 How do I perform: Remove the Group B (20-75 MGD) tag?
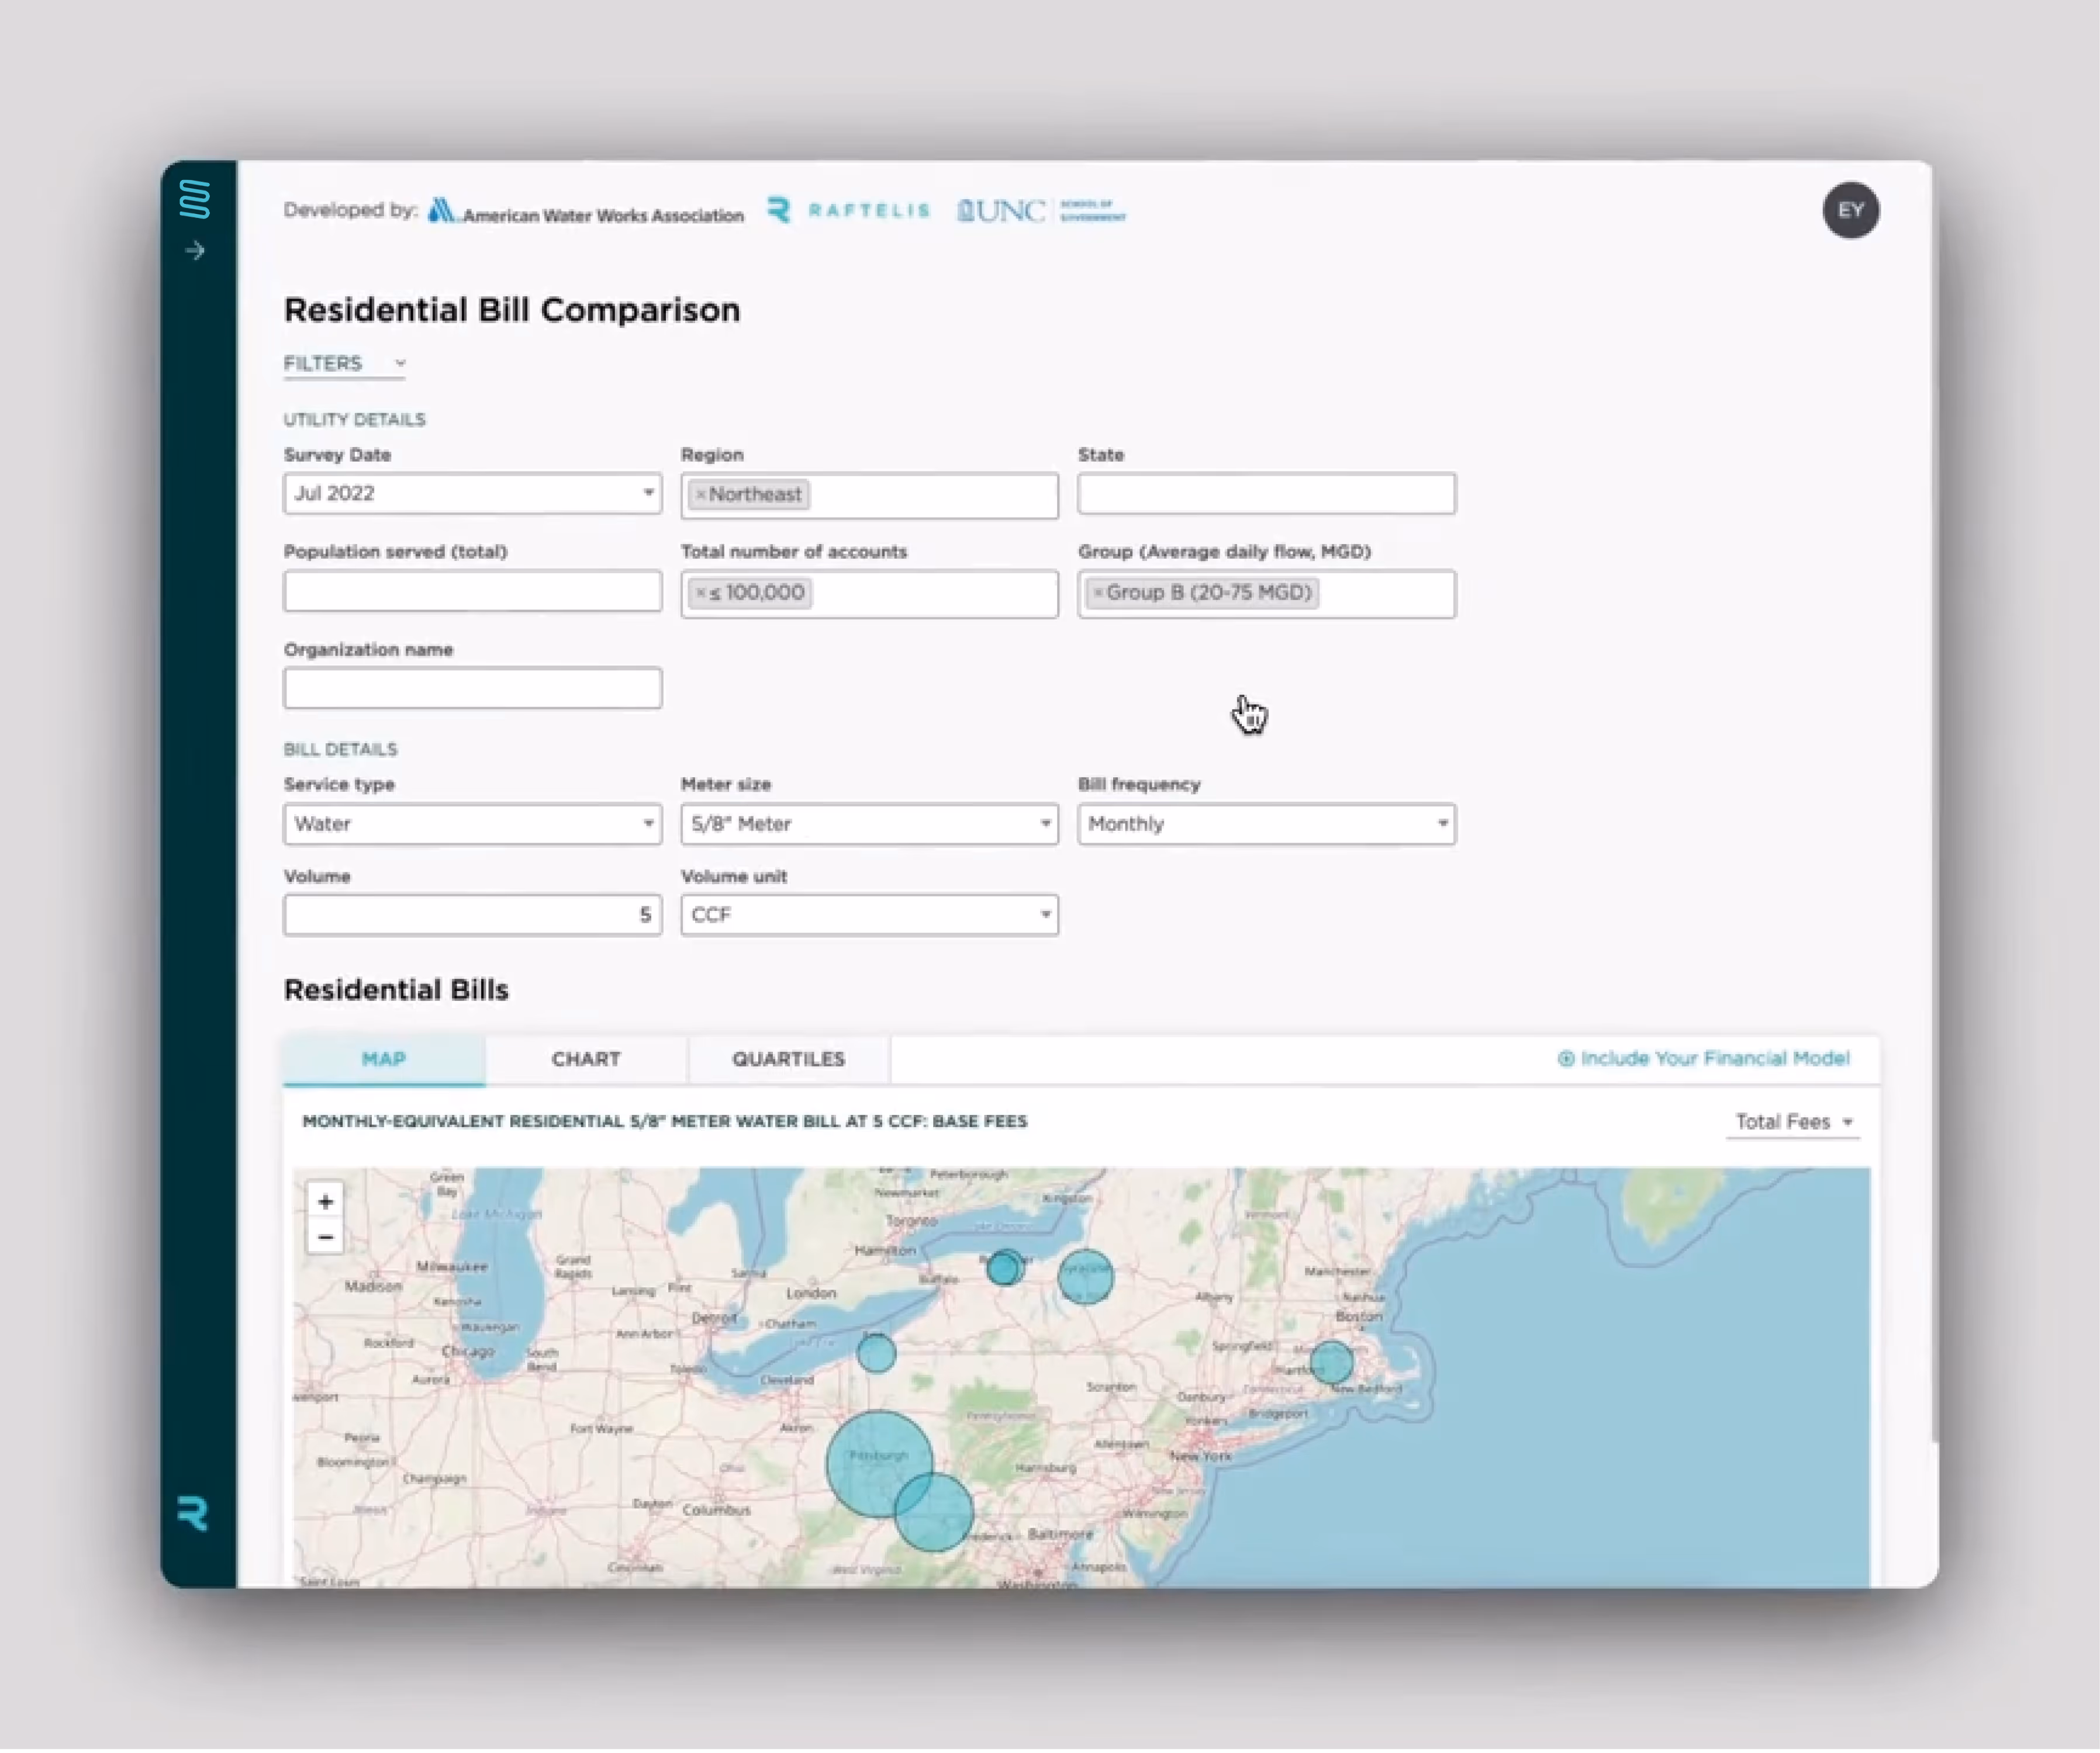click(1098, 593)
